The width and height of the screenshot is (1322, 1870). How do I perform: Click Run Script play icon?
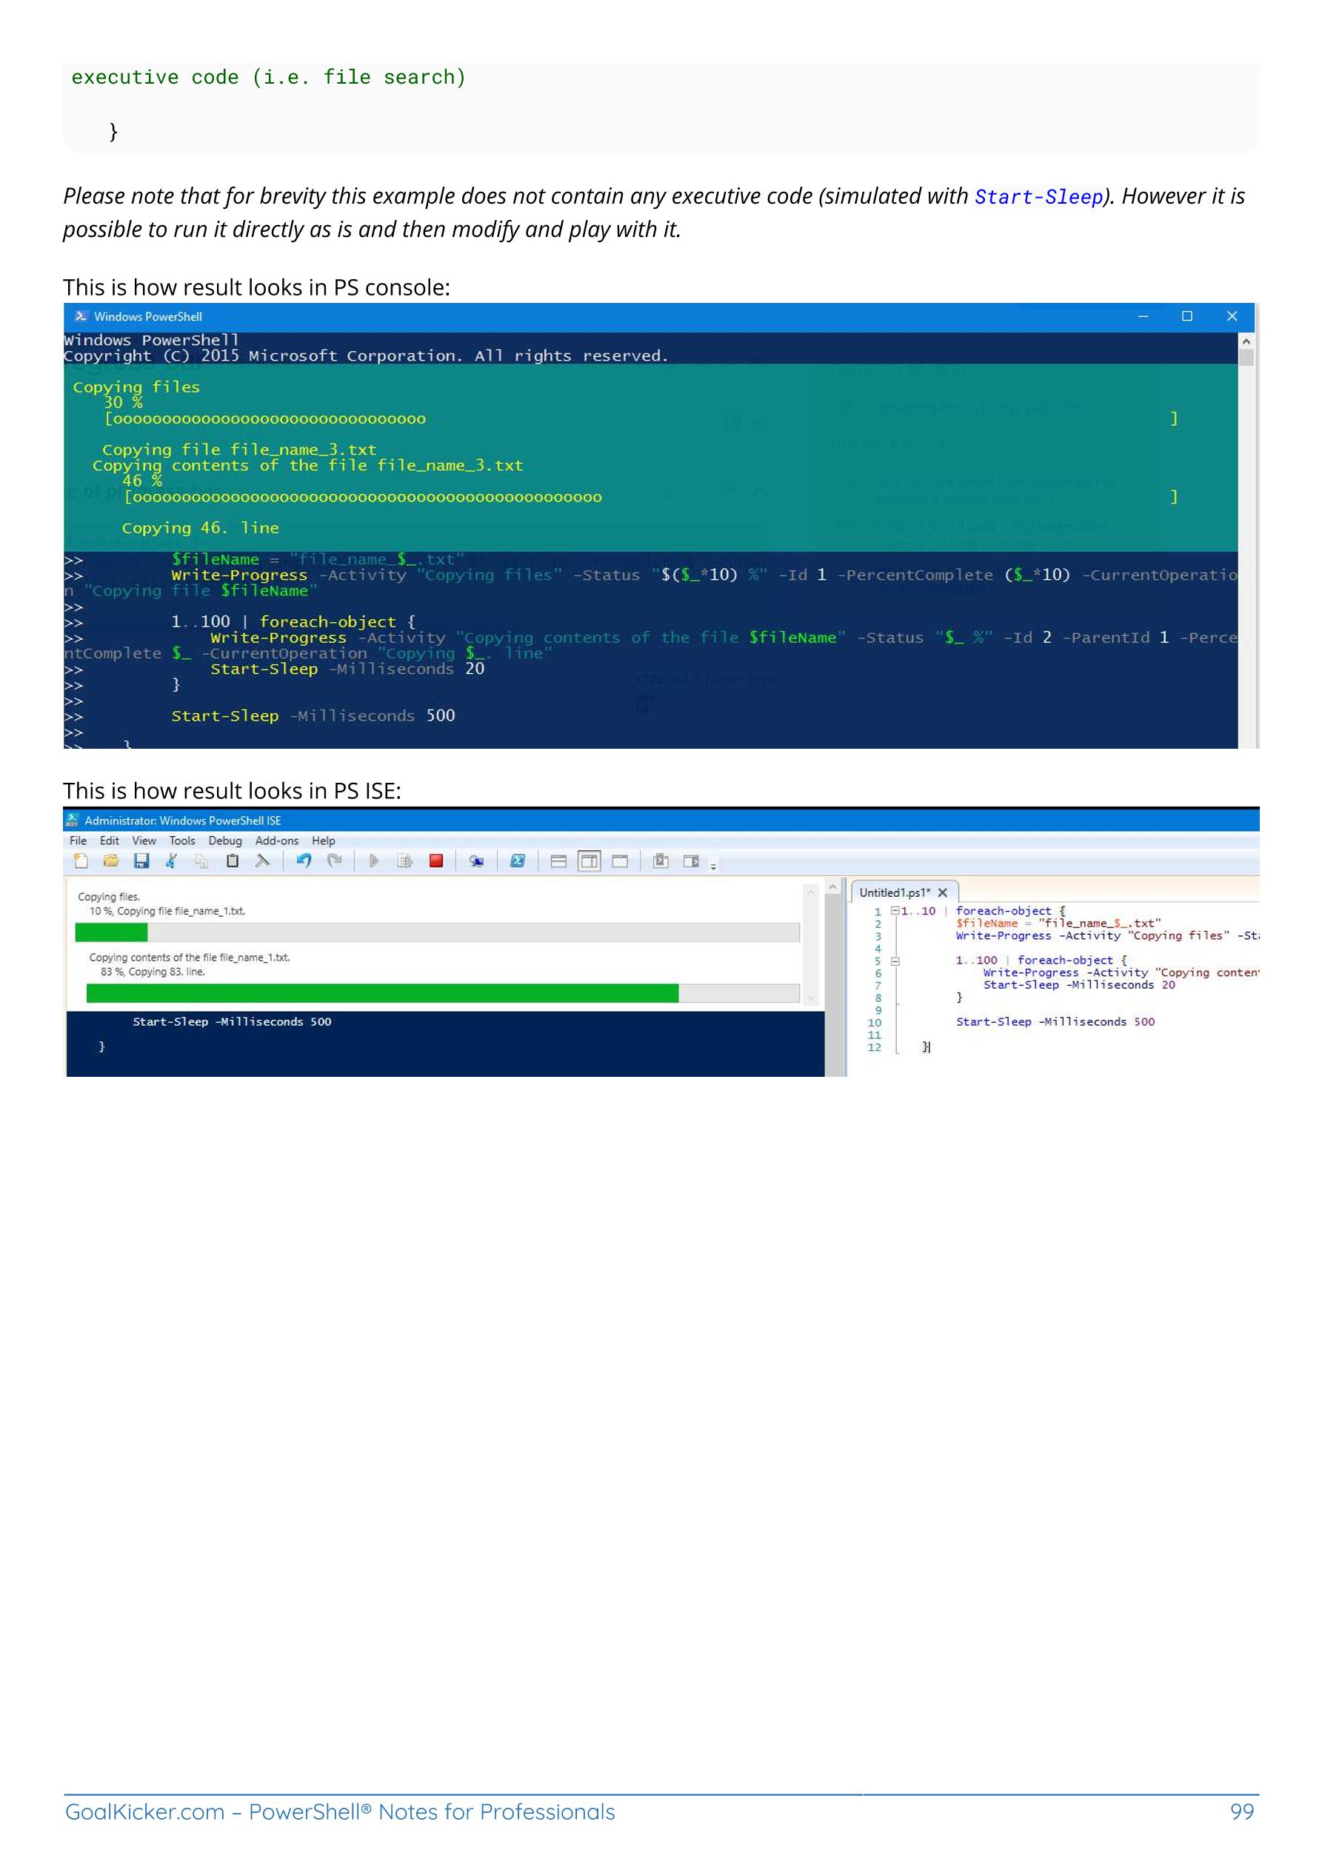(x=374, y=861)
